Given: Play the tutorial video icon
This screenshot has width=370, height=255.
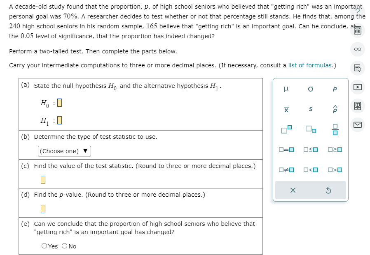Looking at the screenshot, I should click(357, 87).
